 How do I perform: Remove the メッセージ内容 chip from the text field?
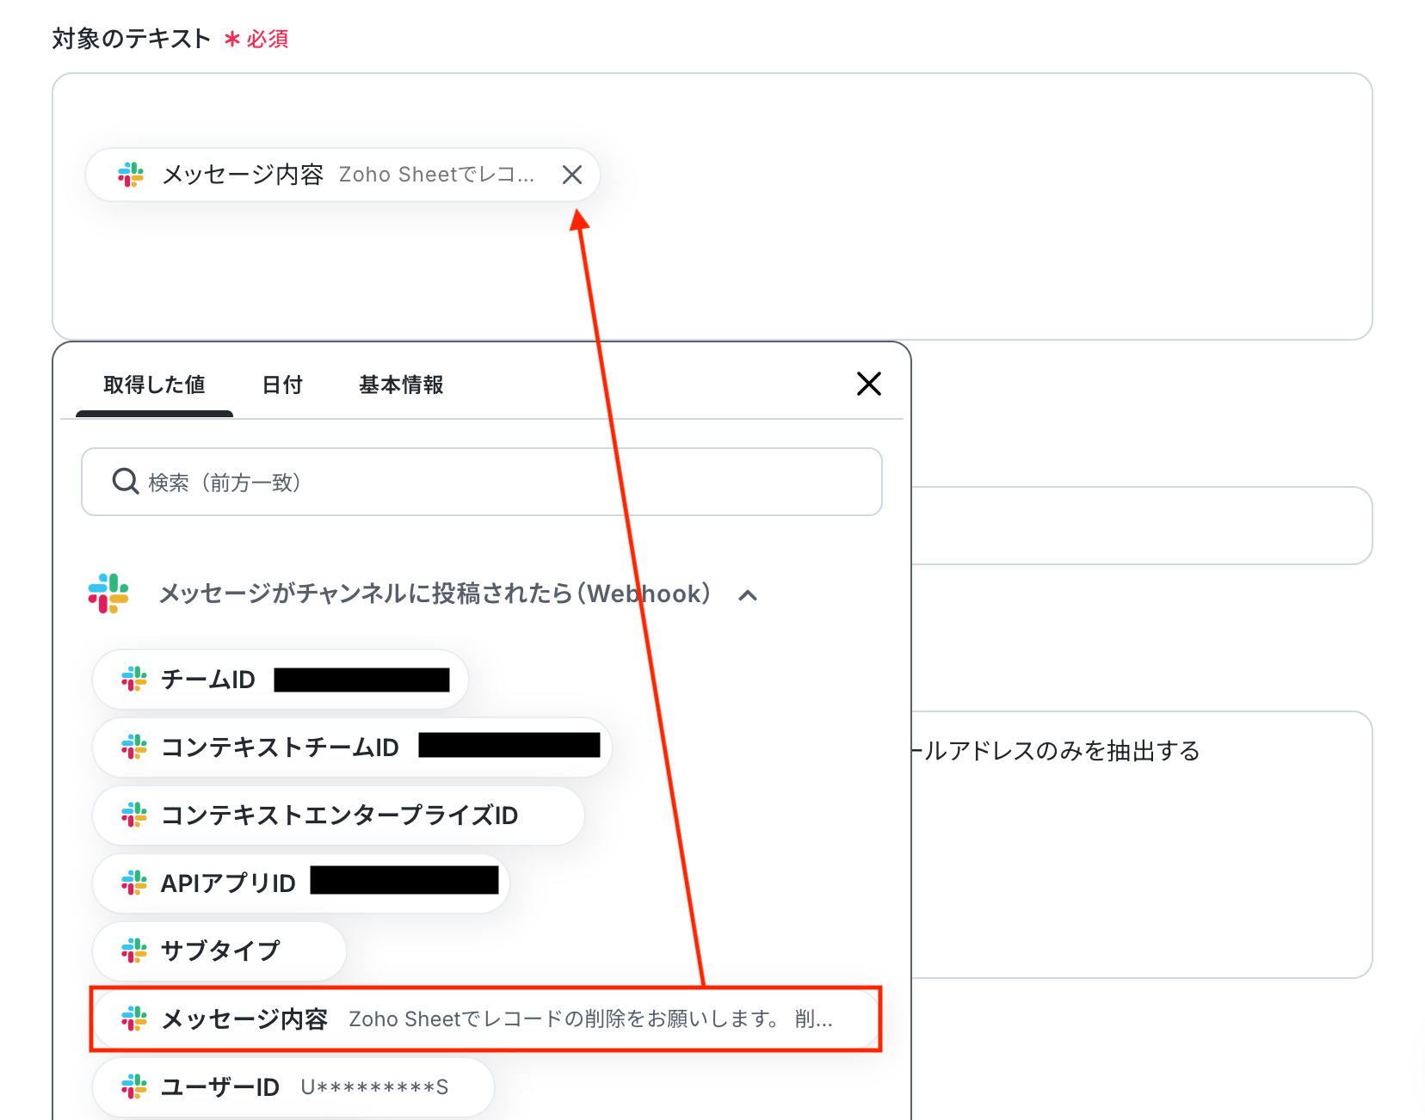572,175
